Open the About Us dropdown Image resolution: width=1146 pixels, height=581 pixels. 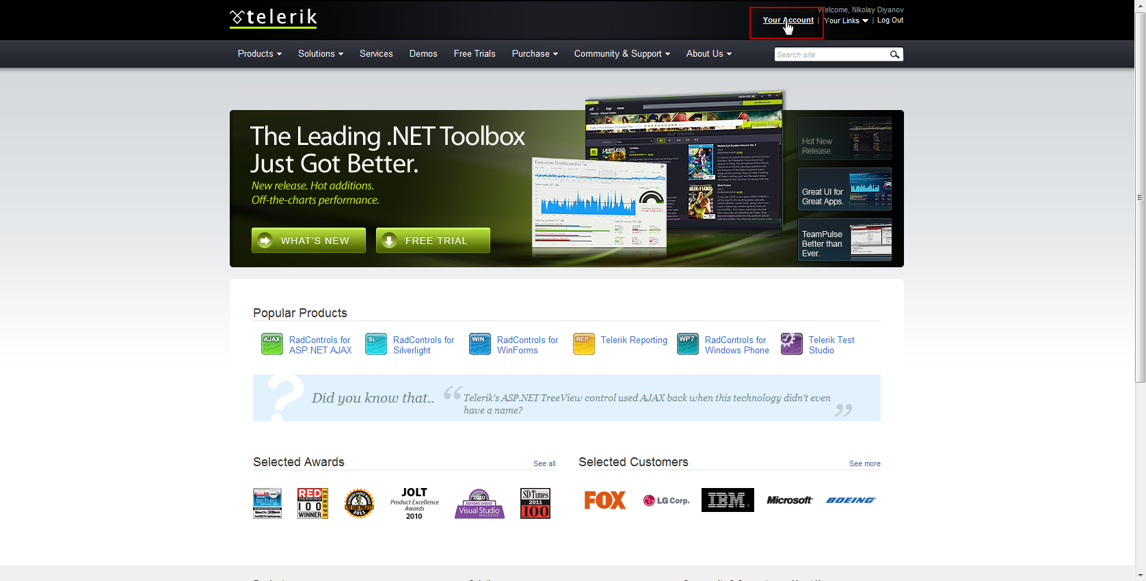(709, 54)
